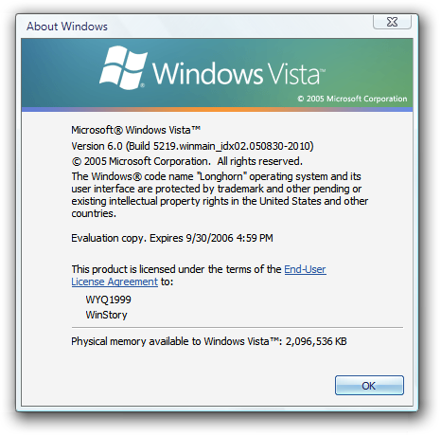The image size is (441, 436).
Task: Select the Microsoft Windows Vista product name line
Action: (136, 130)
